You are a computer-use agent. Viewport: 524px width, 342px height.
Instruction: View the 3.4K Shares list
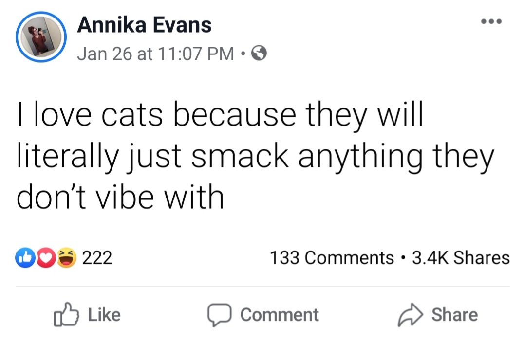[461, 258]
